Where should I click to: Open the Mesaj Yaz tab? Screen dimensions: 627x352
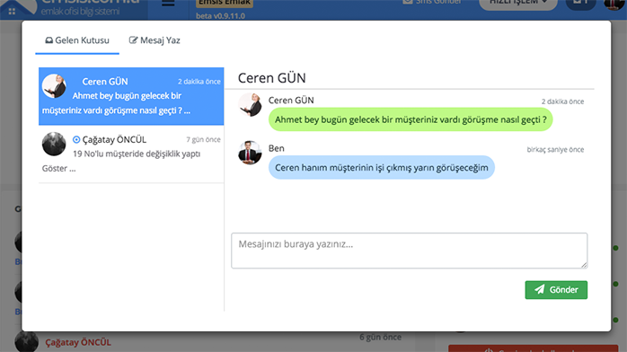[x=155, y=40]
